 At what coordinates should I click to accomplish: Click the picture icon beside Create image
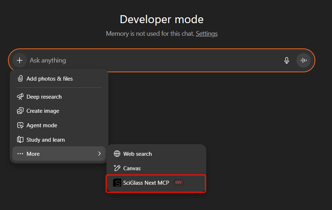(x=20, y=111)
